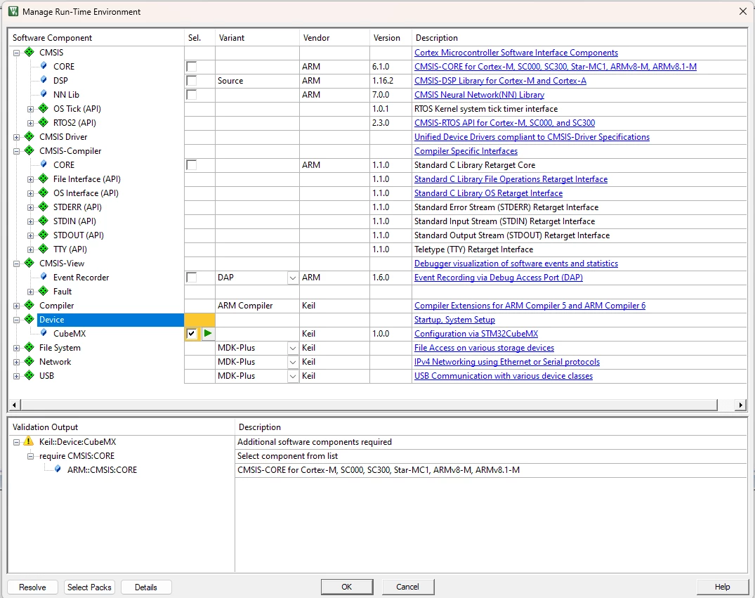Click the green diamond icon beside CMSIS
The width and height of the screenshot is (755, 598).
click(29, 52)
